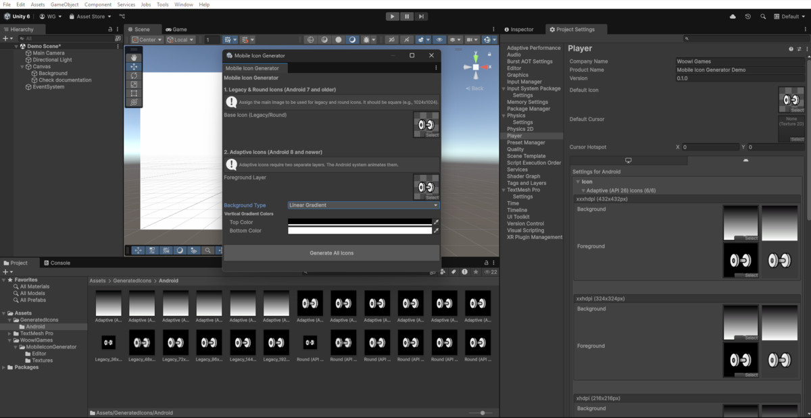
Task: Pick color with Bottom Color eyedropper
Action: tap(436, 231)
